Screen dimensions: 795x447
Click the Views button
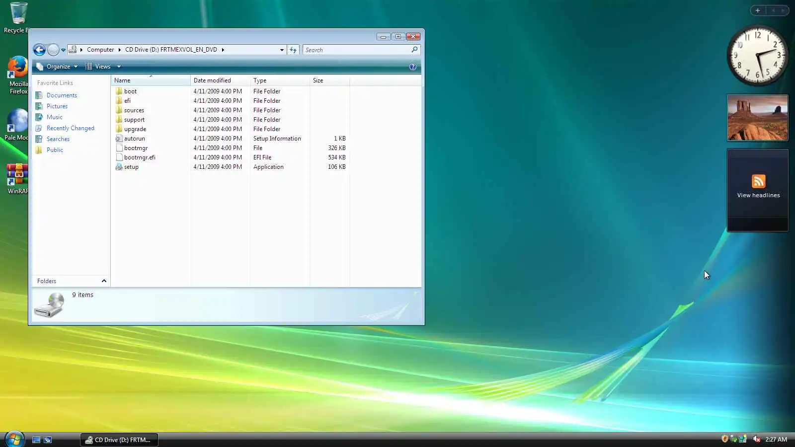pos(98,67)
